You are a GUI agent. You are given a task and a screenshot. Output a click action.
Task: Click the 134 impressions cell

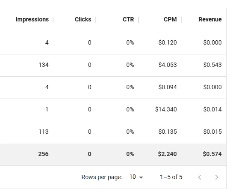pos(44,65)
